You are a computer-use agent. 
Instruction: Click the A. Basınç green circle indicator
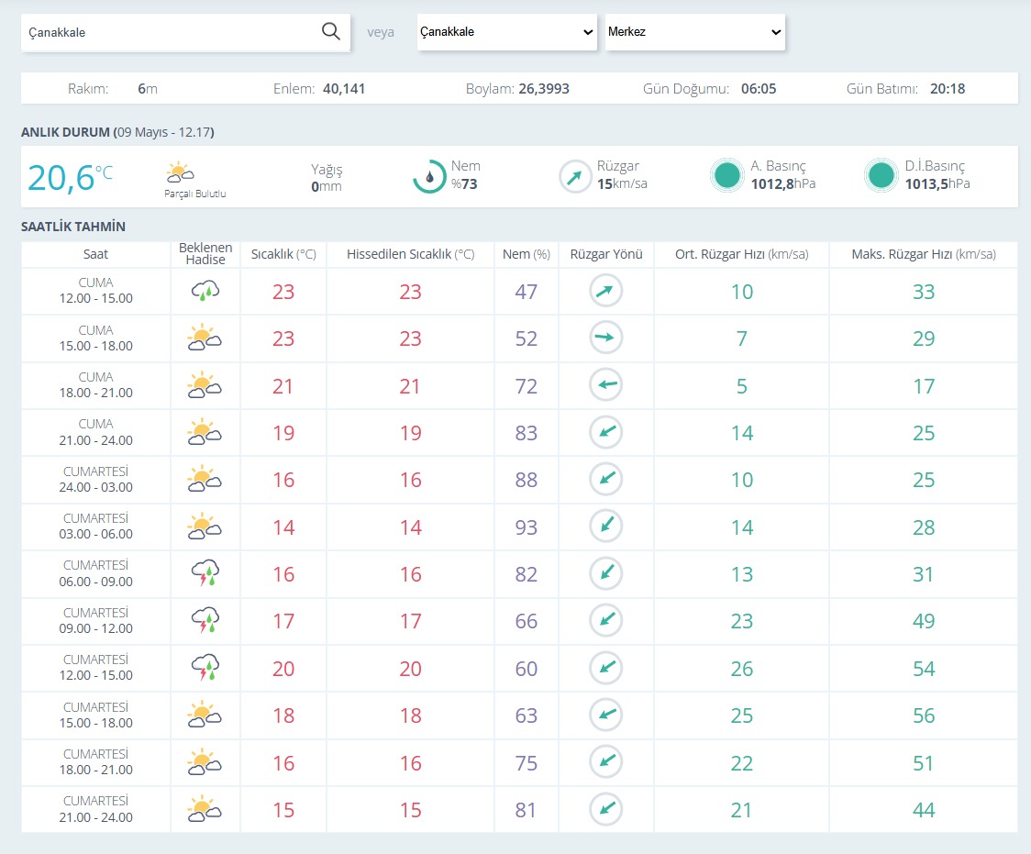click(x=727, y=175)
